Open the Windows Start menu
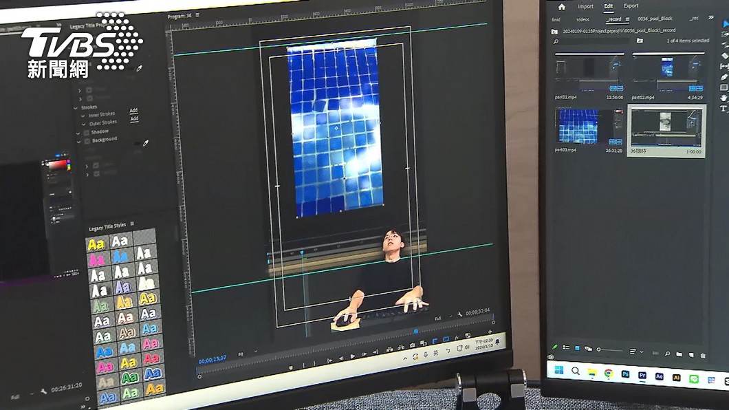Screen dimensions: 729x410 (x=559, y=370)
